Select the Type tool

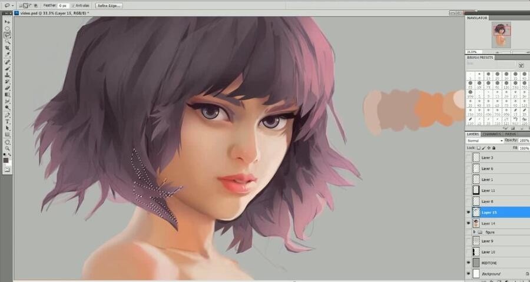[x=8, y=122]
